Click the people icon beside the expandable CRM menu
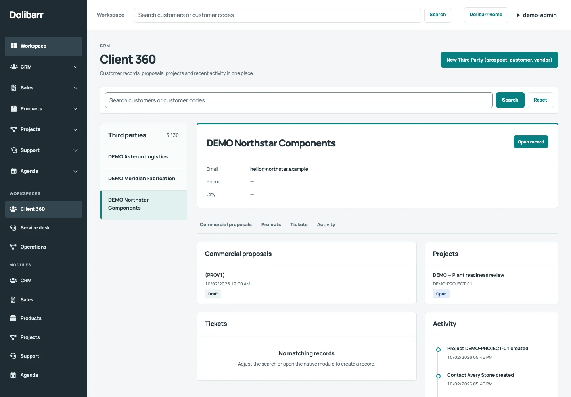Viewport: 571px width, 397px height. (x=14, y=67)
